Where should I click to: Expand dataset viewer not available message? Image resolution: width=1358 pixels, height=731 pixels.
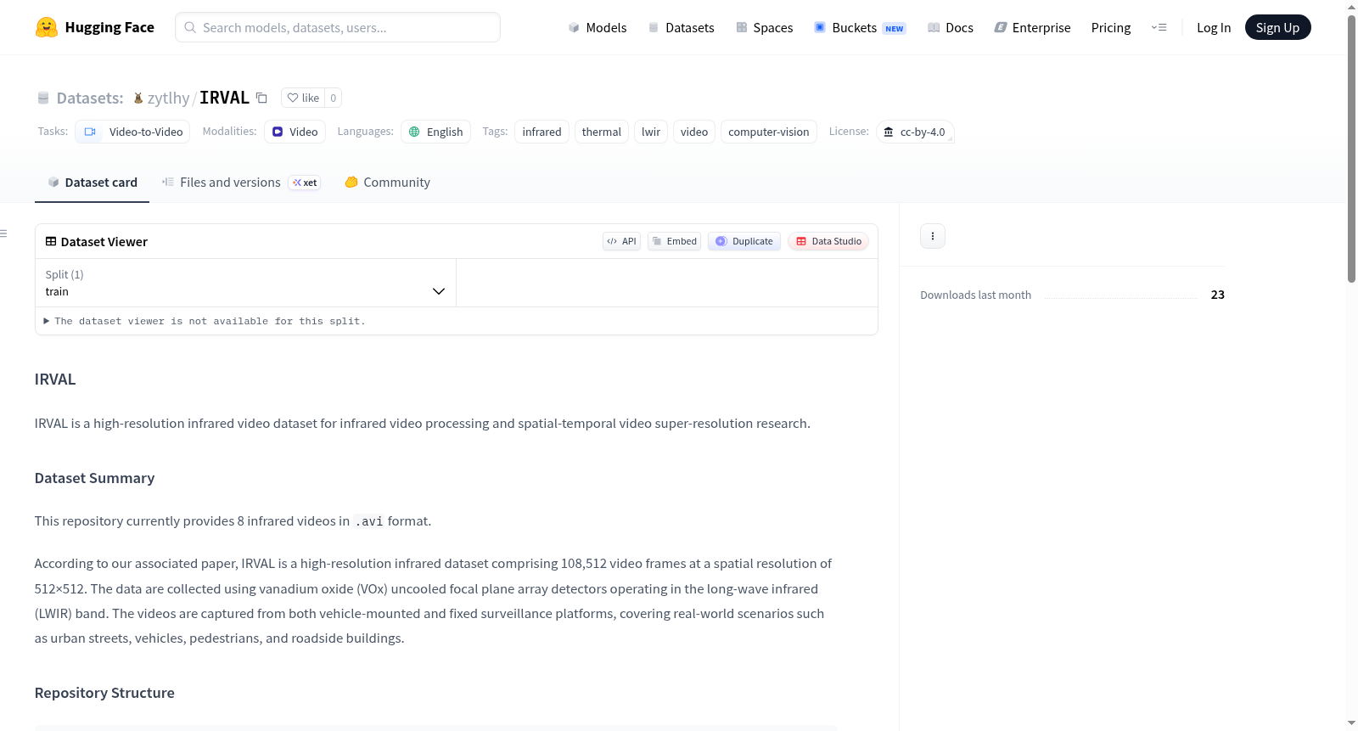[x=204, y=321]
